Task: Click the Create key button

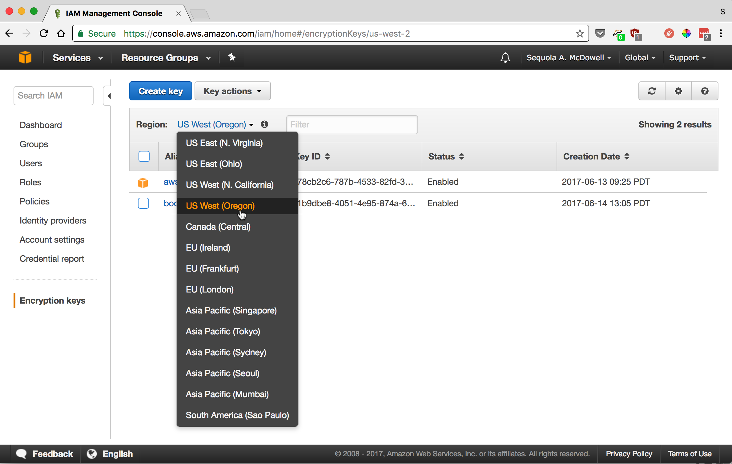Action: pyautogui.click(x=161, y=91)
